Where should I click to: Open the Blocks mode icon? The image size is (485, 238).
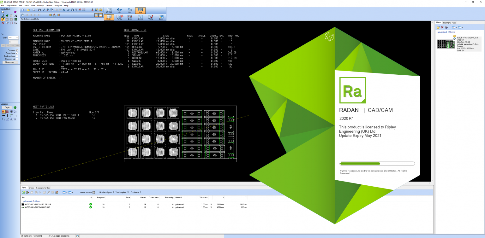tap(161, 17)
